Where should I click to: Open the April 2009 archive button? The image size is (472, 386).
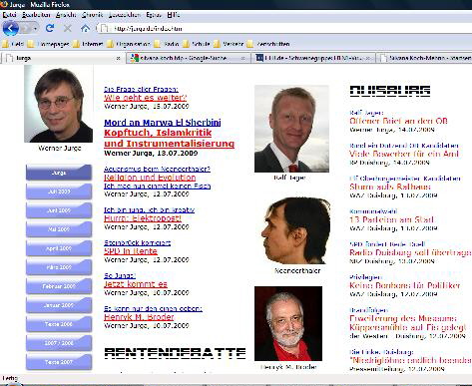(x=59, y=248)
